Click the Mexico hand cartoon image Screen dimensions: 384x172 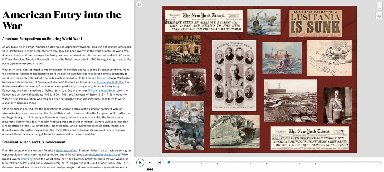click(329, 57)
